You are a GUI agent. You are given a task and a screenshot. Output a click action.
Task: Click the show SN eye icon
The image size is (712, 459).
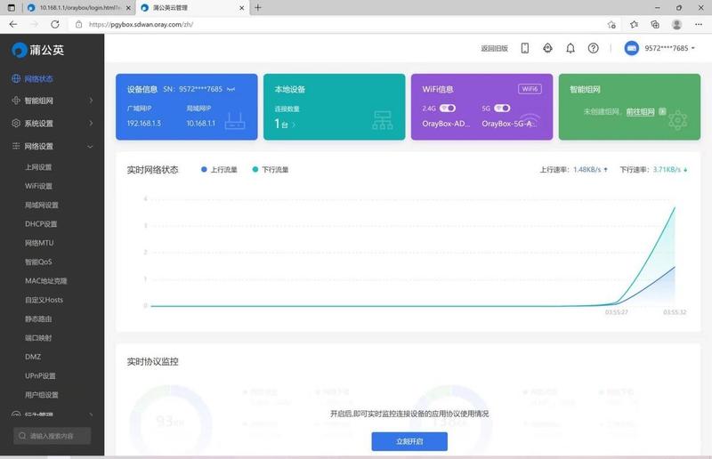(231, 90)
